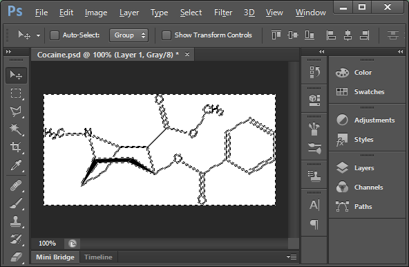Click Align Vertical Centers icon
Screen dimensions: 409x267
coord(293,35)
